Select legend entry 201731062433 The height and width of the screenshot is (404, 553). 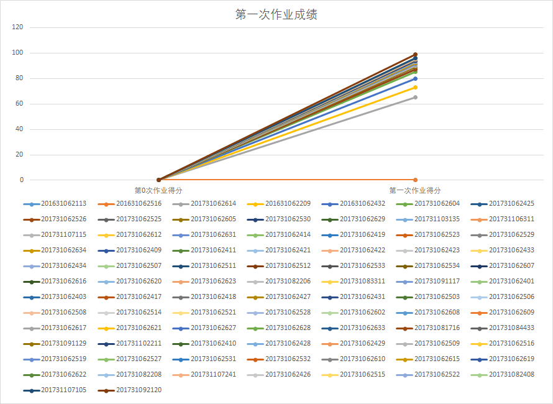[x=503, y=250]
